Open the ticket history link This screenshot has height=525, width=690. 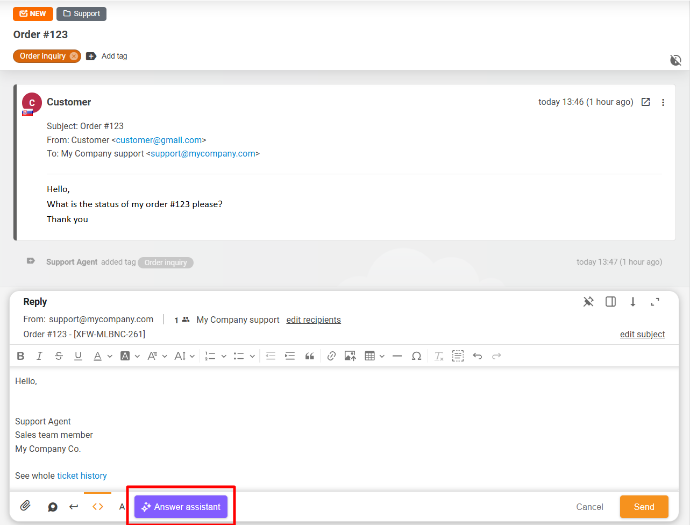(82, 476)
